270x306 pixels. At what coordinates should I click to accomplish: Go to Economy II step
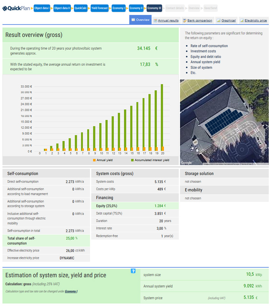click(136, 8)
